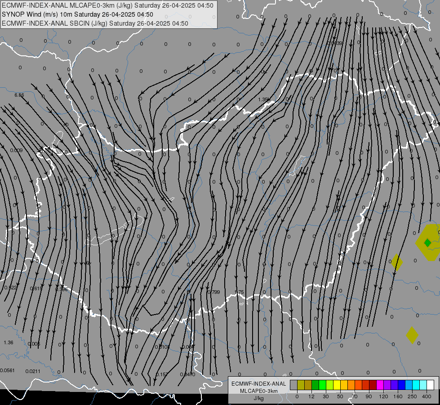The width and height of the screenshot is (440, 405).
Task: Click the orange swatch above value 70
Action: click(x=351, y=385)
